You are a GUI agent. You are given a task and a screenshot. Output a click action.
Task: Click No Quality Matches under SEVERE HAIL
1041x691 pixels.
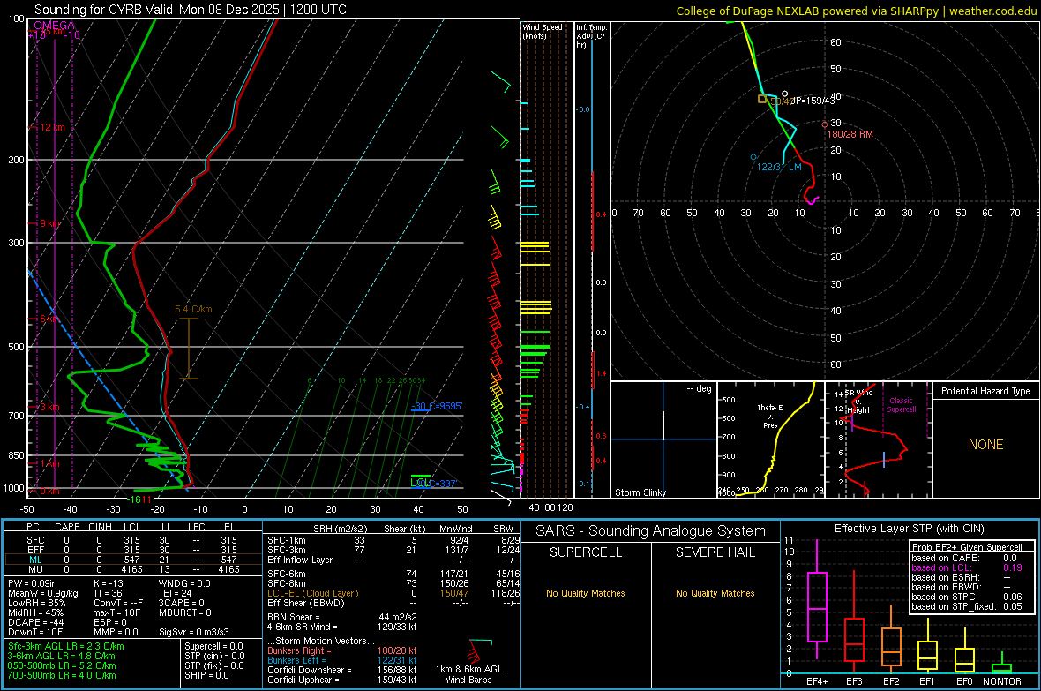click(715, 593)
